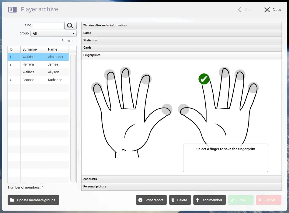Select the right hand middle fingertip
289x213 pixels.
[224, 72]
